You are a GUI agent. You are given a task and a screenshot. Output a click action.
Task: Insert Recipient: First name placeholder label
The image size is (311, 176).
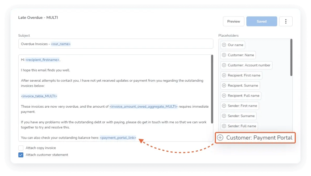tap(244, 75)
